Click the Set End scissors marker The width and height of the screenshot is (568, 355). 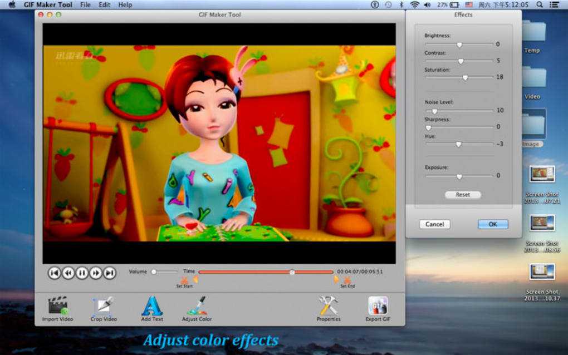coord(347,280)
